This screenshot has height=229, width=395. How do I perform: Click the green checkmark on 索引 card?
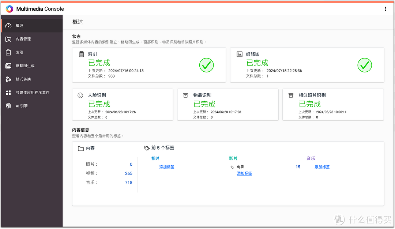(x=206, y=65)
